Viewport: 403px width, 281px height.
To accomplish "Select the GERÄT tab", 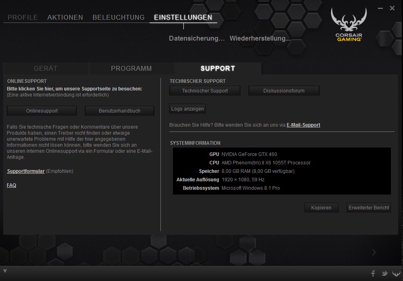I will click(x=45, y=68).
